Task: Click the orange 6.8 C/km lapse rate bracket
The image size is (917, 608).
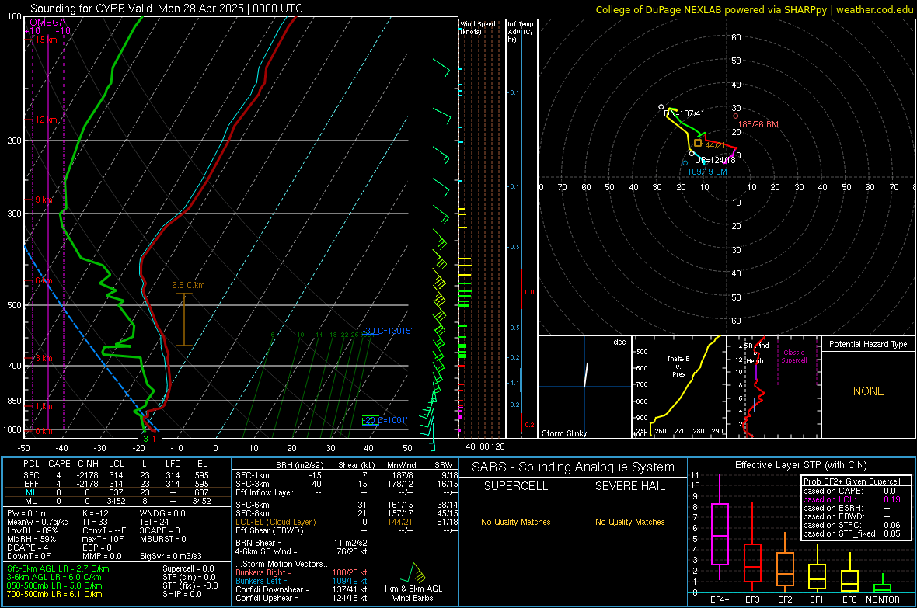Action: (x=184, y=319)
